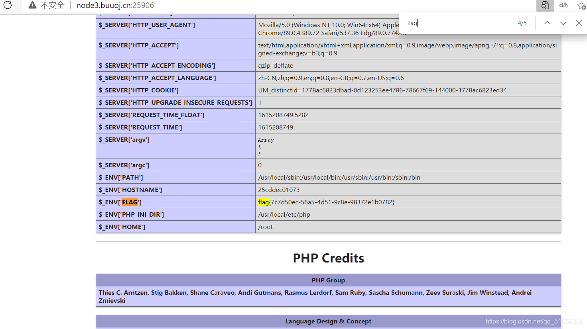
Task: Select $_SERVER['REQUEST_TIME'] cell
Action: tap(175, 127)
